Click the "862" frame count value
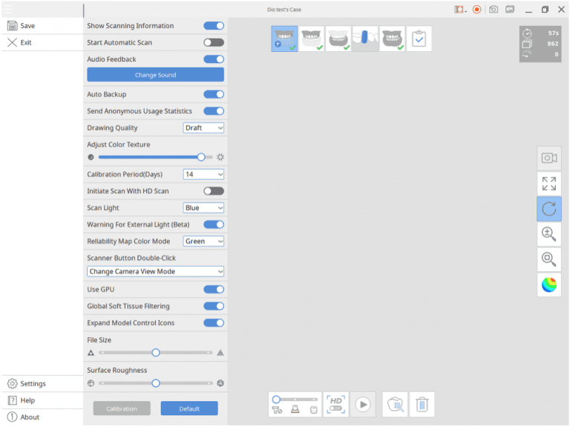The width and height of the screenshot is (570, 427). pyautogui.click(x=553, y=44)
